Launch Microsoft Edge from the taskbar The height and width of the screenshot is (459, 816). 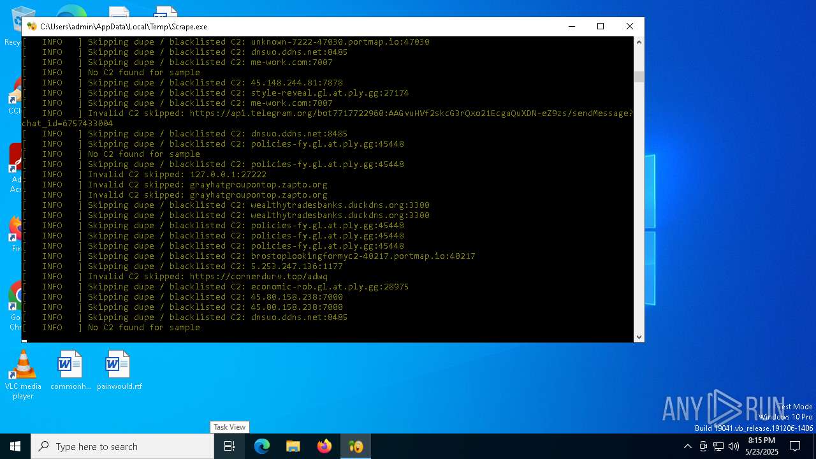click(x=262, y=446)
